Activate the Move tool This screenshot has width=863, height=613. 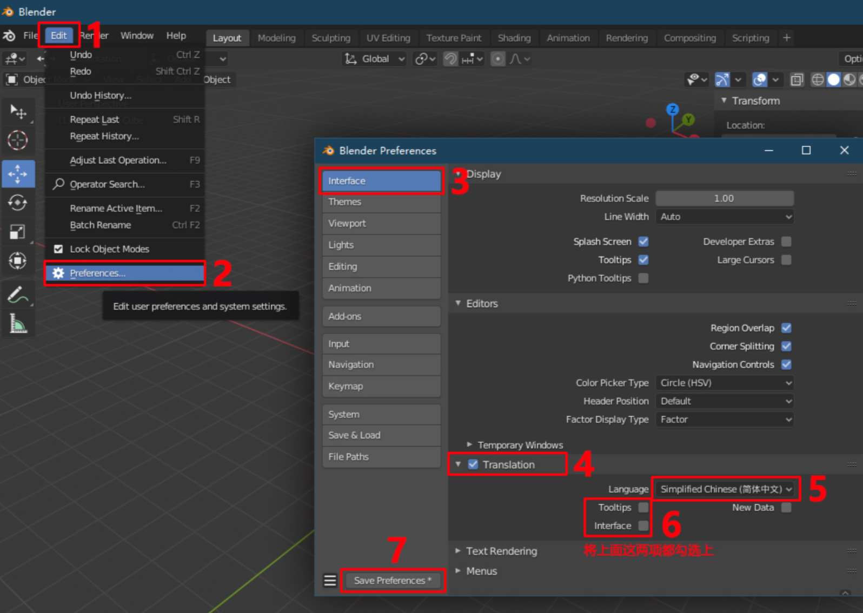18,174
